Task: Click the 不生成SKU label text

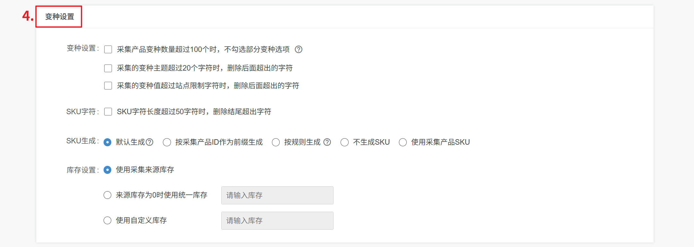Action: (x=371, y=142)
